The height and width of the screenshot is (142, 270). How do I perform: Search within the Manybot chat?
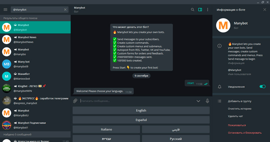pos(193,10)
